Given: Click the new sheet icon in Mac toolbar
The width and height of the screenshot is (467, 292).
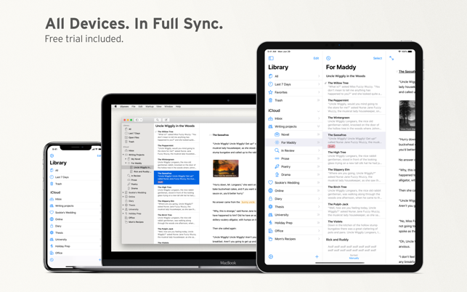Looking at the screenshot, I should [166, 120].
